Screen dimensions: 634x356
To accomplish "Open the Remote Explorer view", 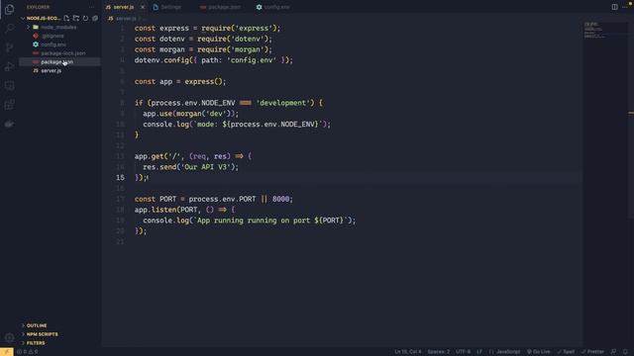I will pyautogui.click(x=9, y=86).
